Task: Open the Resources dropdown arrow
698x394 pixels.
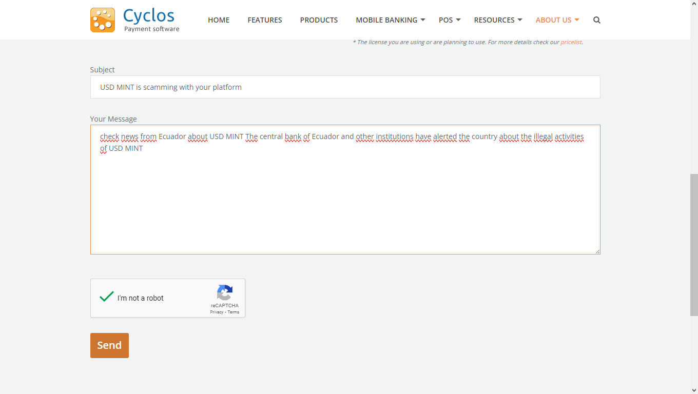Action: click(520, 20)
